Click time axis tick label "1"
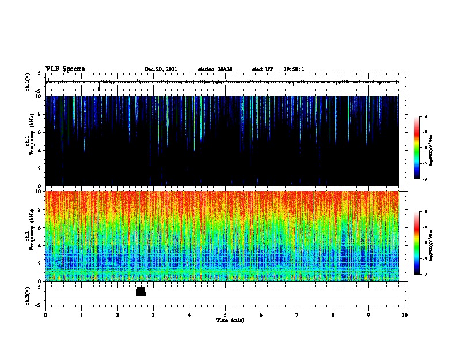 tap(81, 315)
